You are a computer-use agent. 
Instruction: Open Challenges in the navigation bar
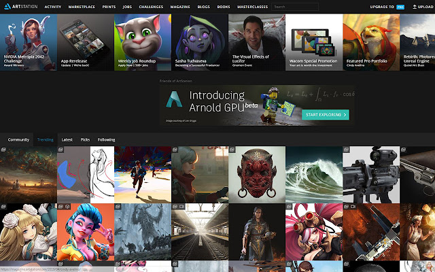click(151, 7)
